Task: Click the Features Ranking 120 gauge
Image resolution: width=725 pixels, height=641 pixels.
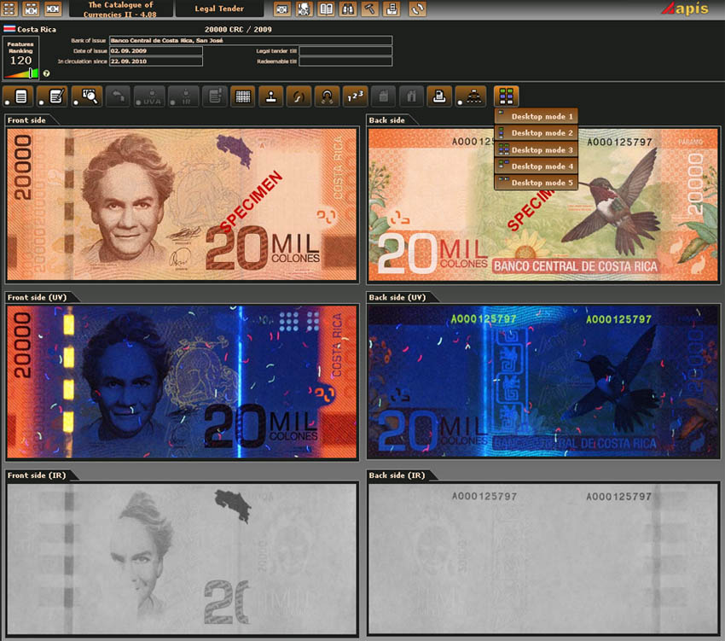Action: [20, 58]
